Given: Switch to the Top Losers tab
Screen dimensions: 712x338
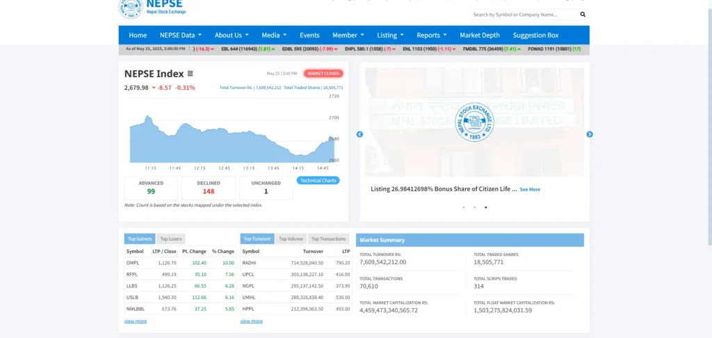Looking at the screenshot, I should click(171, 239).
